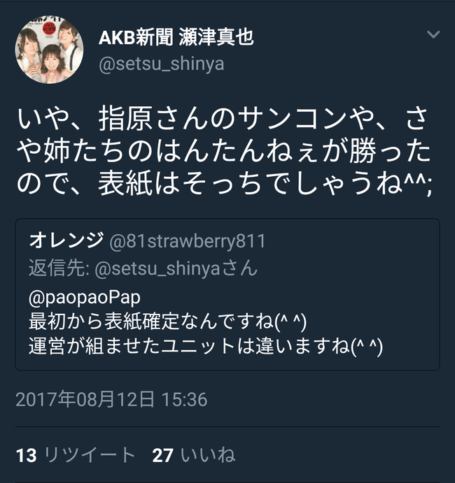The width and height of the screenshot is (455, 483).
Task: Open quoted tweet via line 最初から表紙確定なんですね
Action: pyautogui.click(x=167, y=322)
